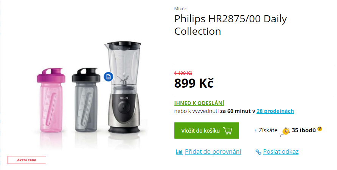The width and height of the screenshot is (337, 170).
Task: Click Přidat do porovnání link
Action: click(x=213, y=151)
